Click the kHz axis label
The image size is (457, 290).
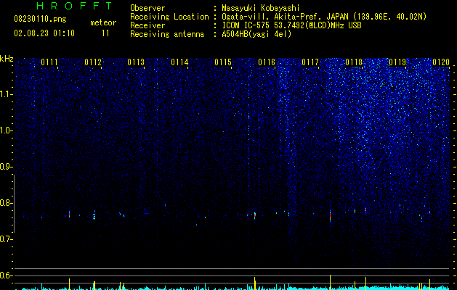(x=7, y=59)
